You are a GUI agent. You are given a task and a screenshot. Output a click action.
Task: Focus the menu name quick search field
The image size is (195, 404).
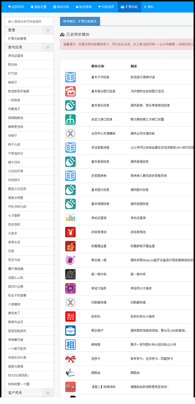pos(29,21)
